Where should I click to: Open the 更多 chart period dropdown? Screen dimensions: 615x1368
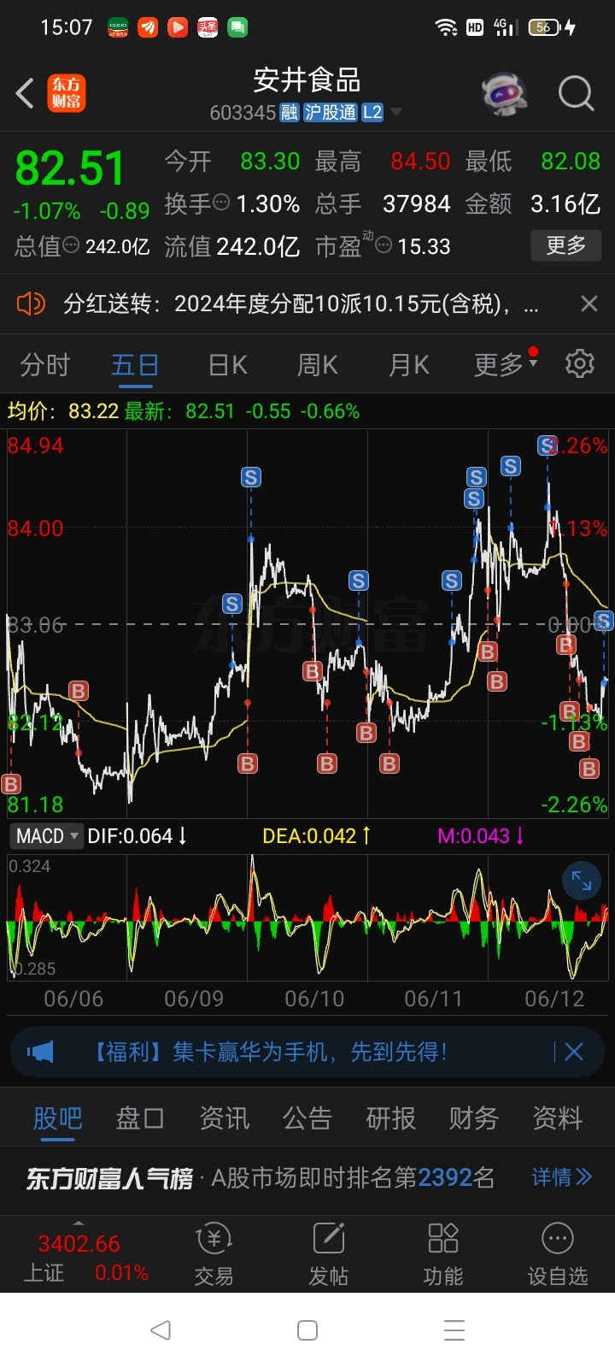tap(507, 365)
